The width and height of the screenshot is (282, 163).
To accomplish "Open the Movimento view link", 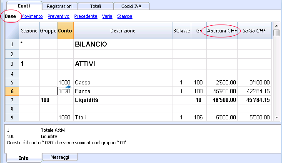I will pos(32,16).
